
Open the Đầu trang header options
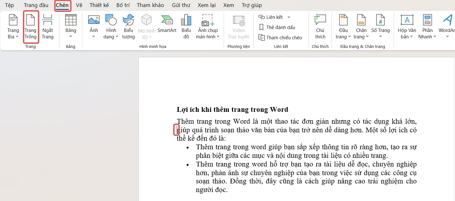point(343,27)
